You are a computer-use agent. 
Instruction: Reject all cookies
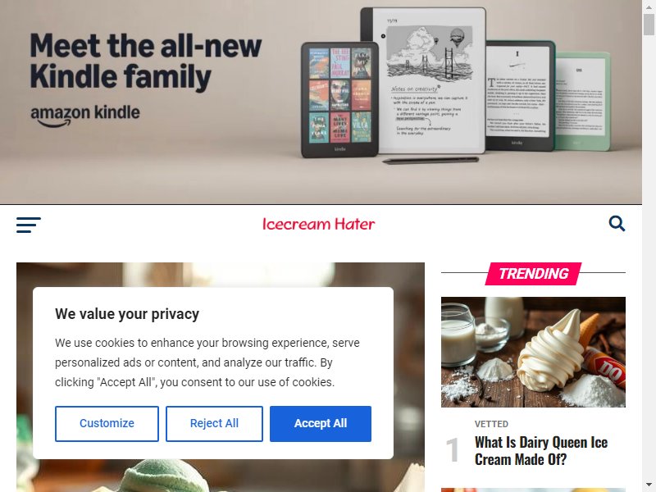[x=214, y=423]
